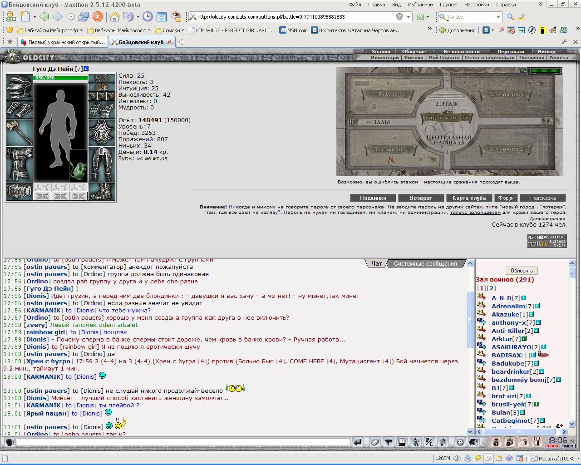This screenshot has width=581, height=465.
Task: Click the user list horizontal scrollbar
Action: 519,432
